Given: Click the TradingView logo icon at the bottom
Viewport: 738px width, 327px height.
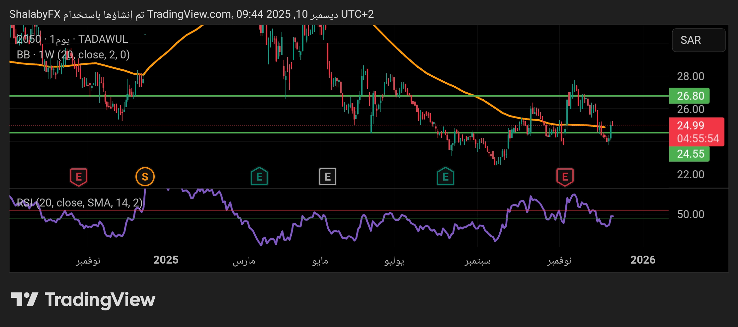Looking at the screenshot, I should [25, 299].
